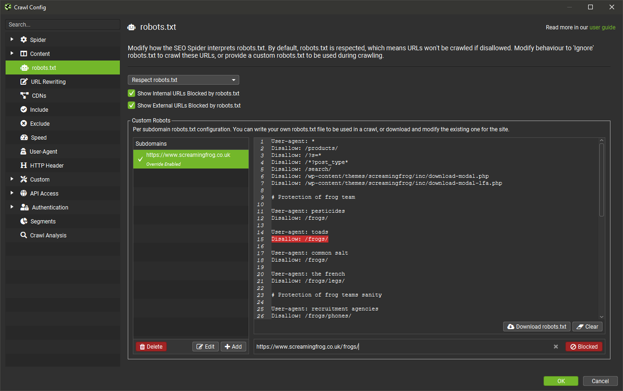The image size is (623, 391).
Task: Open the user guide link
Action: (602, 28)
